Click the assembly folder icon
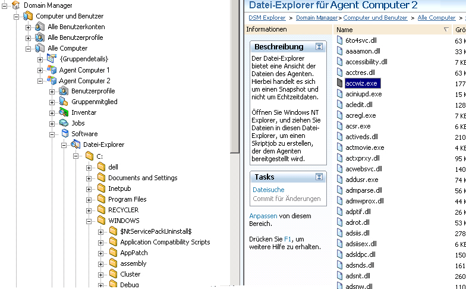This screenshot has height=289, width=466. [x=113, y=263]
